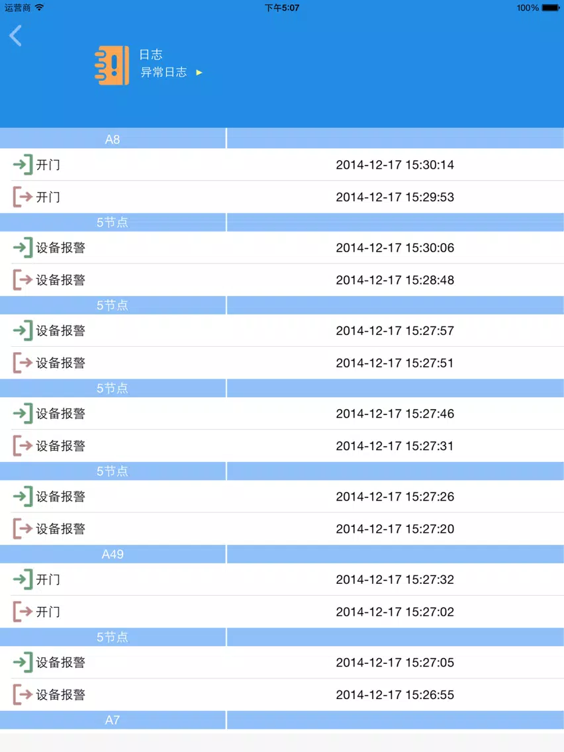Viewport: 564px width, 752px height.
Task: Tap 开门 text in 15:30:14 row
Action: [x=48, y=164]
